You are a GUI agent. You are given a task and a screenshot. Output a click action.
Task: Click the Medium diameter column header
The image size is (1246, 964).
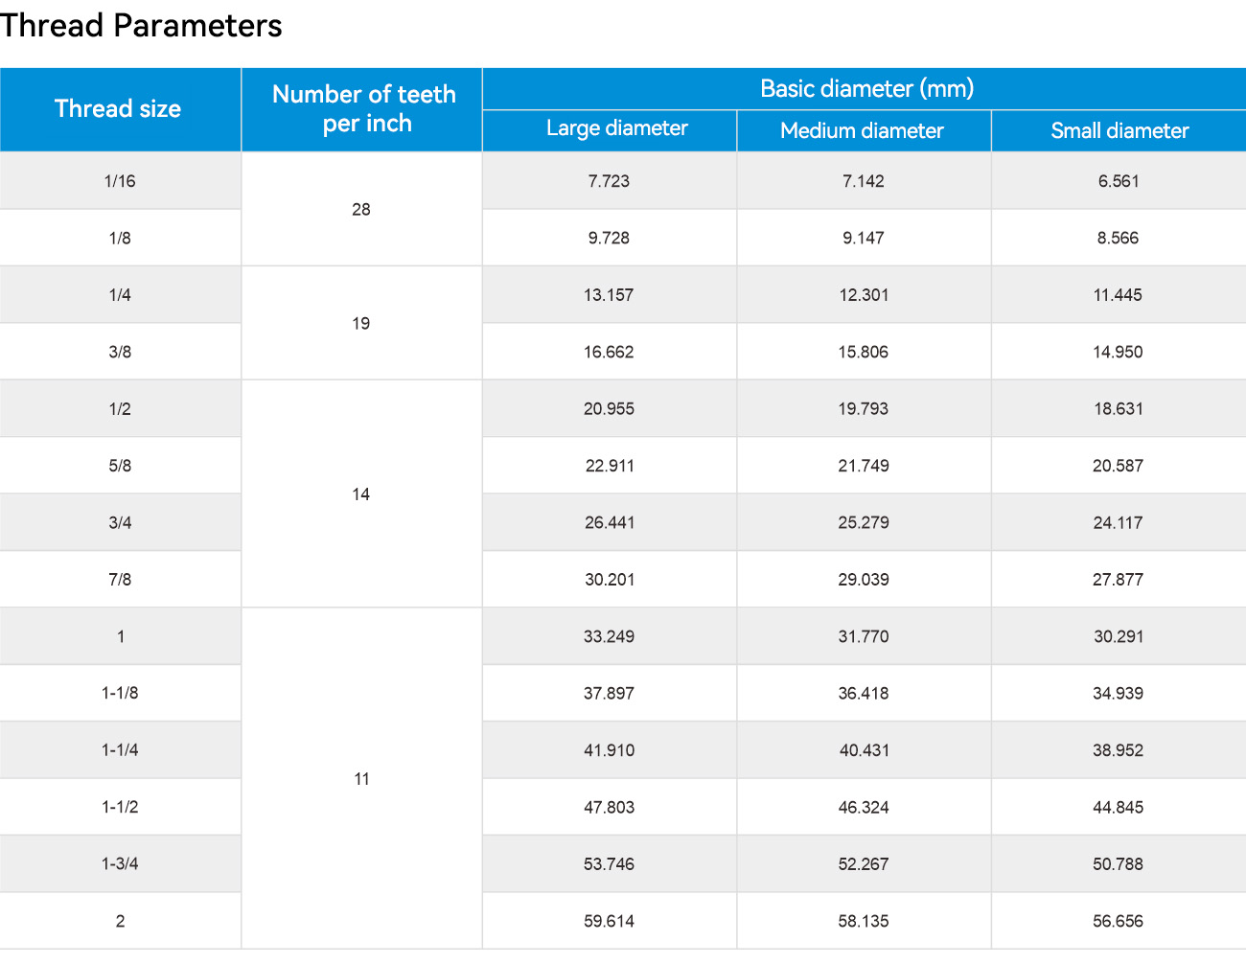point(864,130)
